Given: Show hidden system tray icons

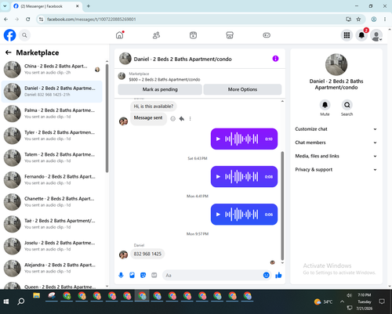Looking at the screenshot, I should 342,301.
